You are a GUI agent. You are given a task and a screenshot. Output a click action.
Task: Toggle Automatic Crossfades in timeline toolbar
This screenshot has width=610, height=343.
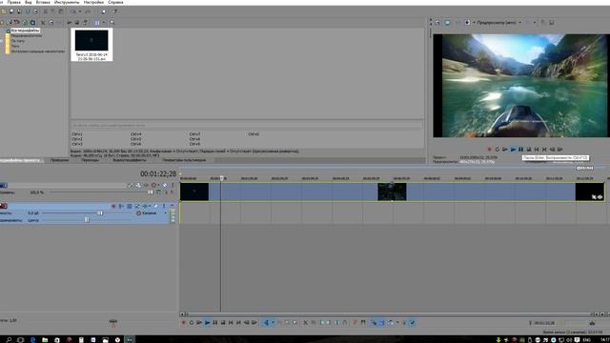381,323
